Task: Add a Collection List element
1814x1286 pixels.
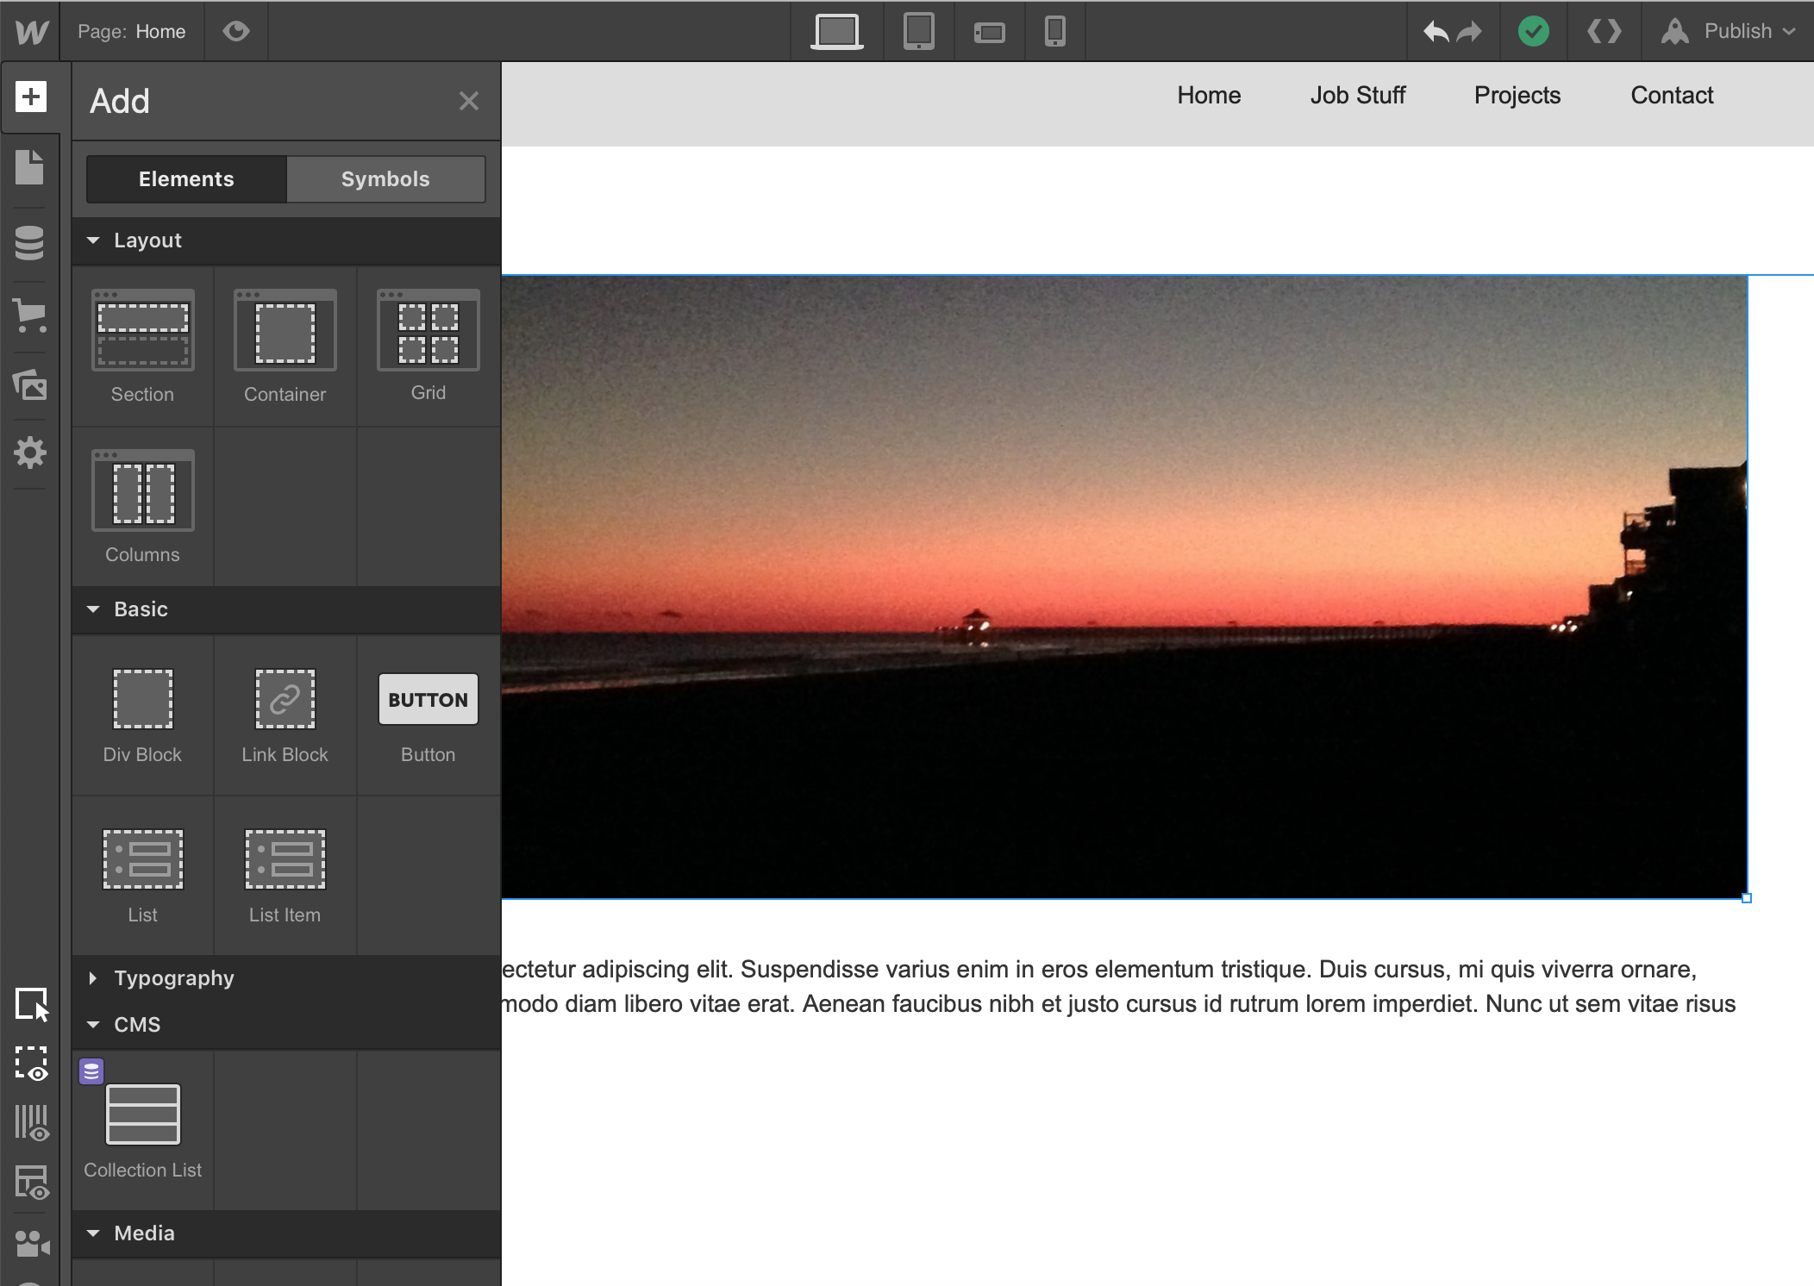Action: point(142,1131)
